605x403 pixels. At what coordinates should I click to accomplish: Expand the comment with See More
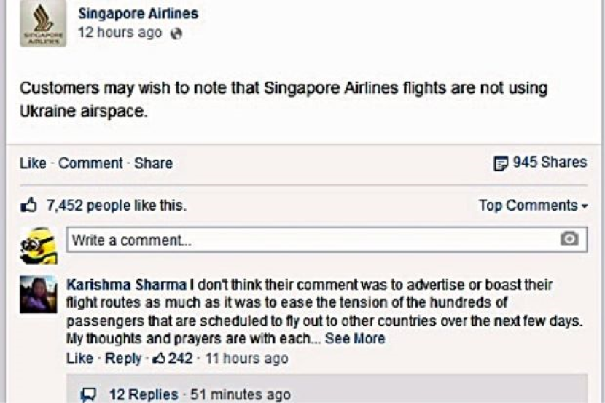pyautogui.click(x=355, y=339)
